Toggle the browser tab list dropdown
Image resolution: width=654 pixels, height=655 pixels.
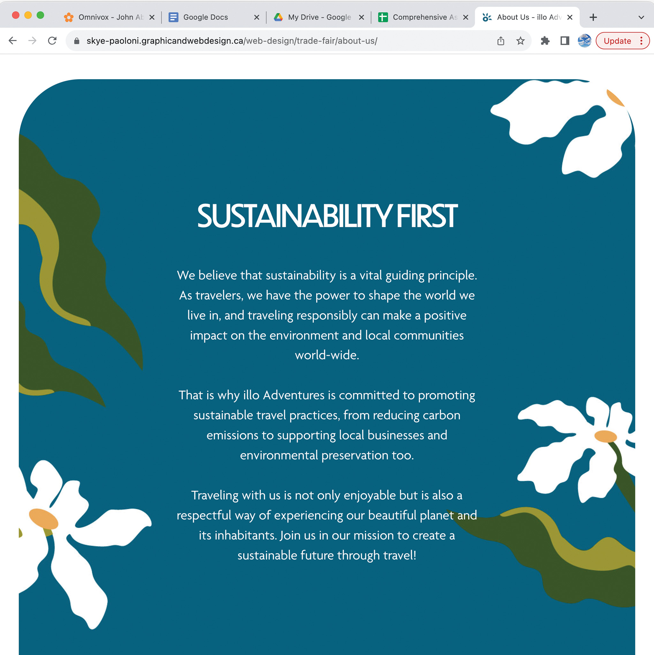[x=642, y=17]
